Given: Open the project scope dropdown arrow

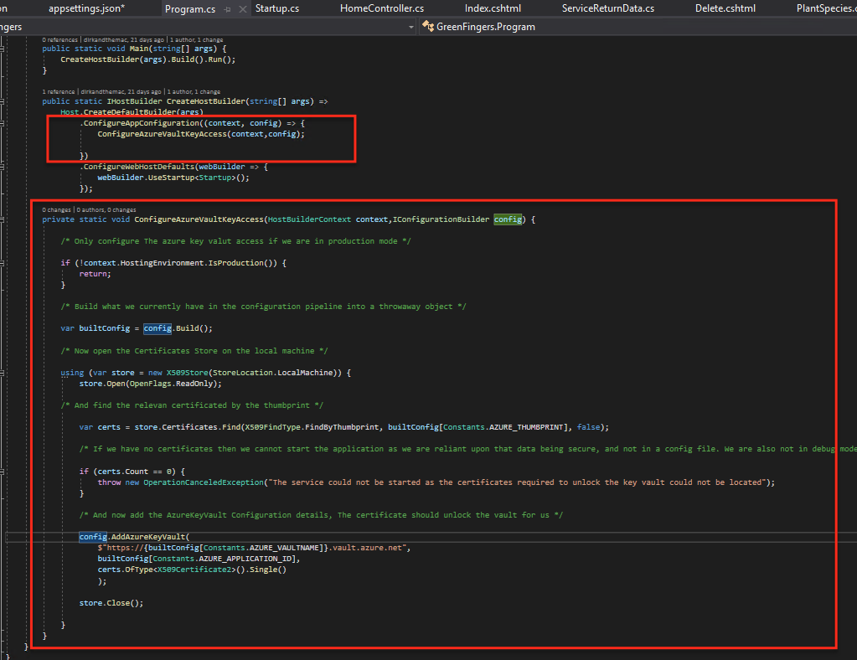Looking at the screenshot, I should pyautogui.click(x=410, y=27).
